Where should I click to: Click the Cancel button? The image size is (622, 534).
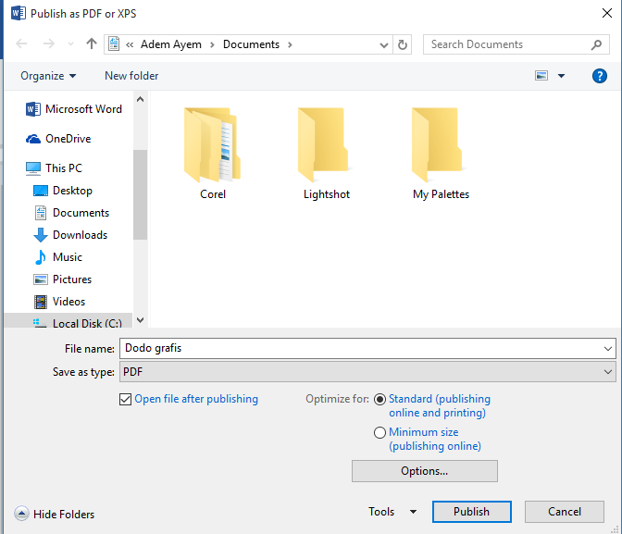[x=564, y=512]
